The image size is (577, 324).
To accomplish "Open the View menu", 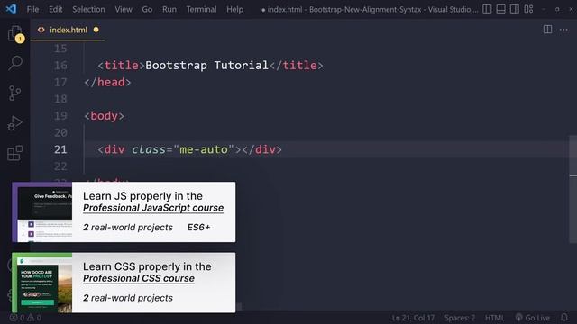I will 124,9.
